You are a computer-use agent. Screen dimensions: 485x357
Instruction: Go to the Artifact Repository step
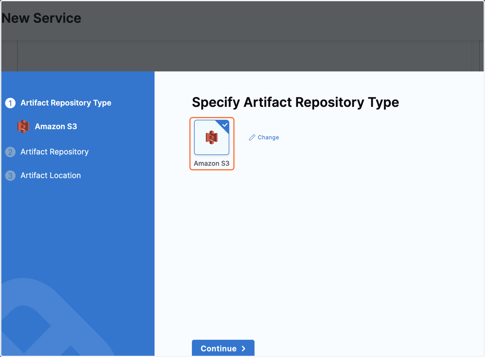click(55, 152)
